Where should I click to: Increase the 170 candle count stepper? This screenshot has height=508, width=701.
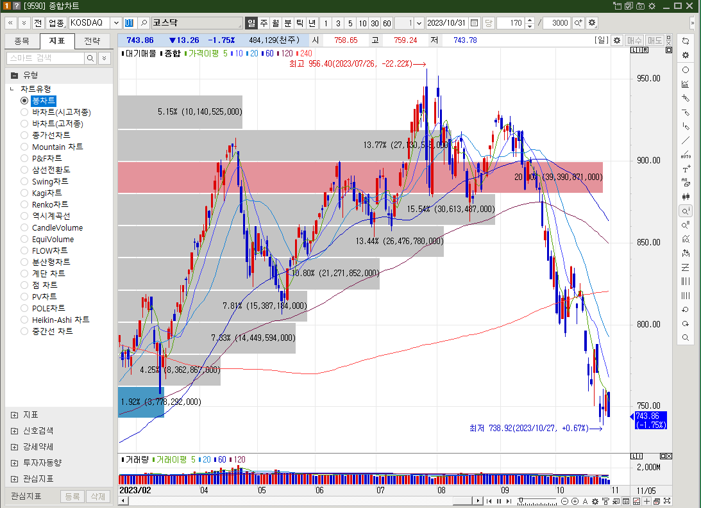530,20
